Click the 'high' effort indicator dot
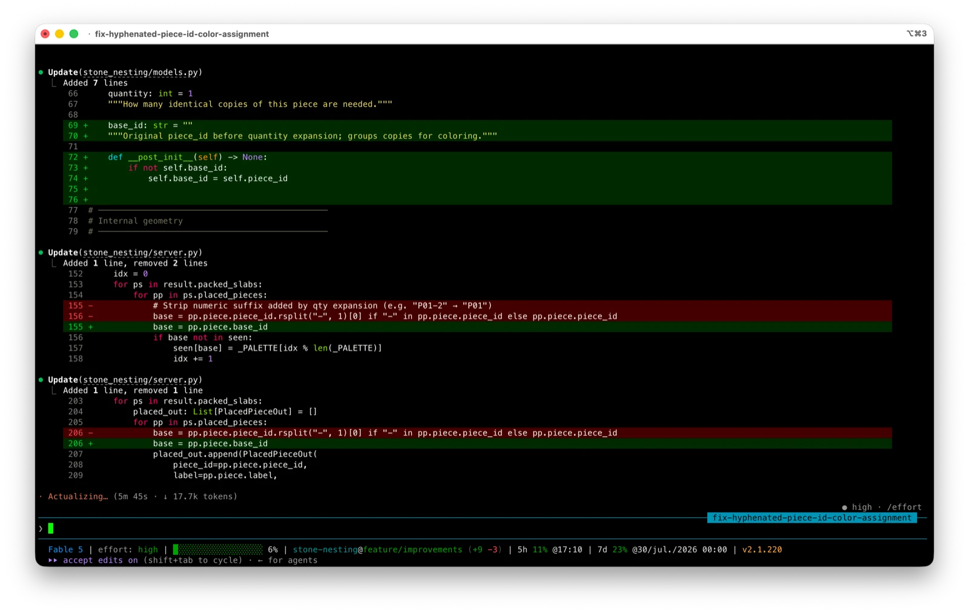The height and width of the screenshot is (613, 969). coord(844,508)
